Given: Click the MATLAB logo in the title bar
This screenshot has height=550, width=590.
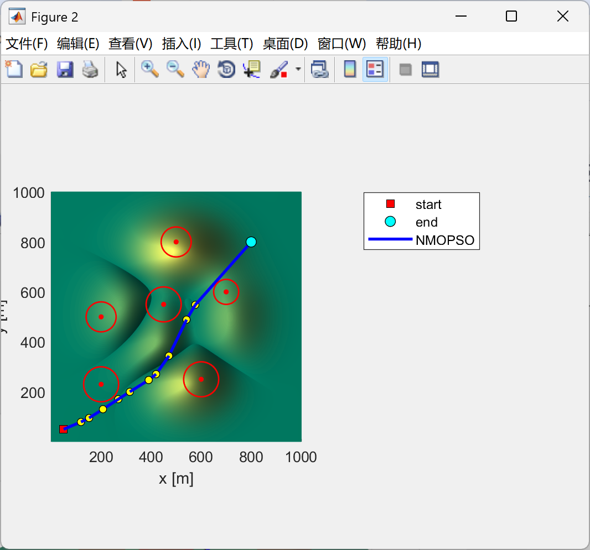Looking at the screenshot, I should [x=17, y=17].
